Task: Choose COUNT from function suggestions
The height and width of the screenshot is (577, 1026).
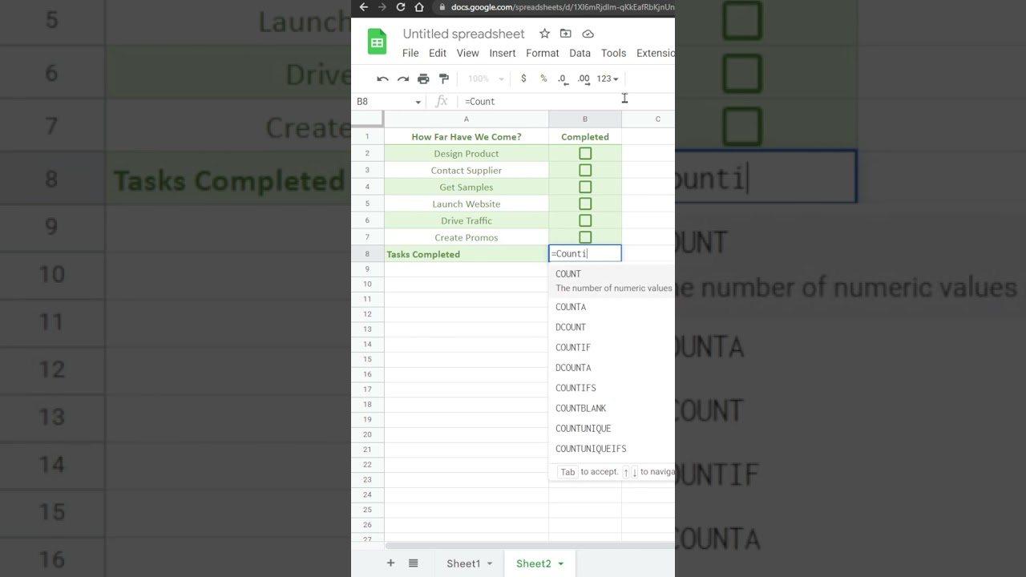Action: (612, 280)
